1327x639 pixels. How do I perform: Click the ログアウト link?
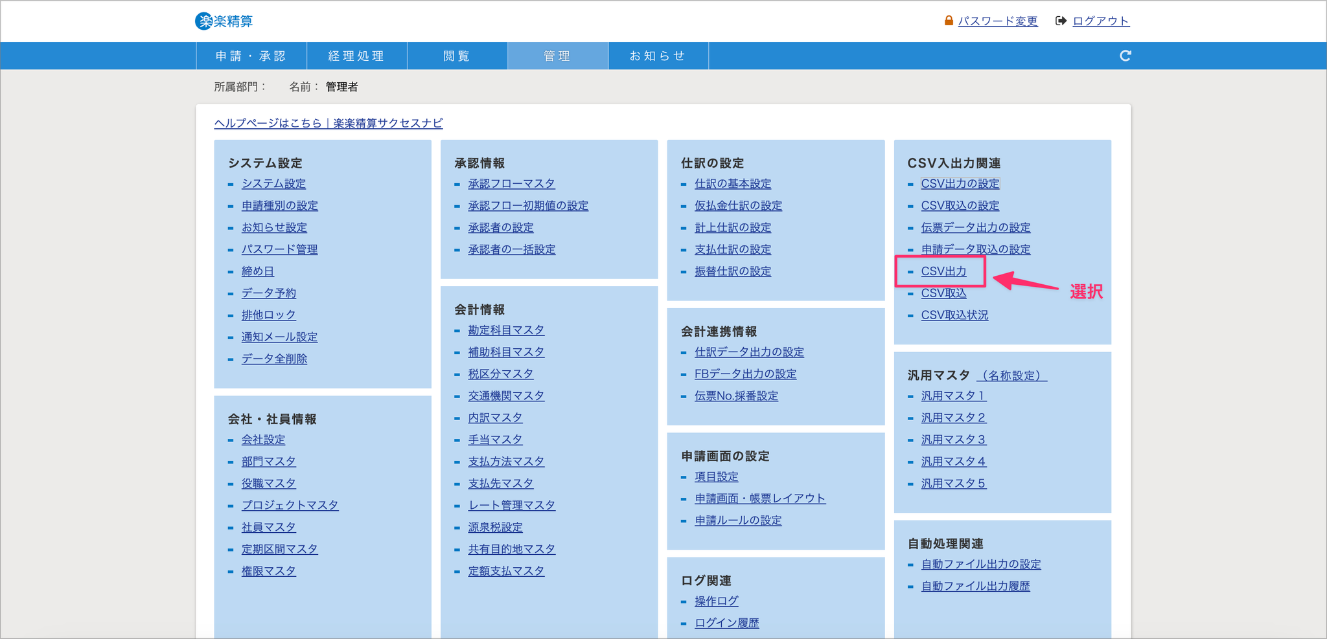point(1101,21)
